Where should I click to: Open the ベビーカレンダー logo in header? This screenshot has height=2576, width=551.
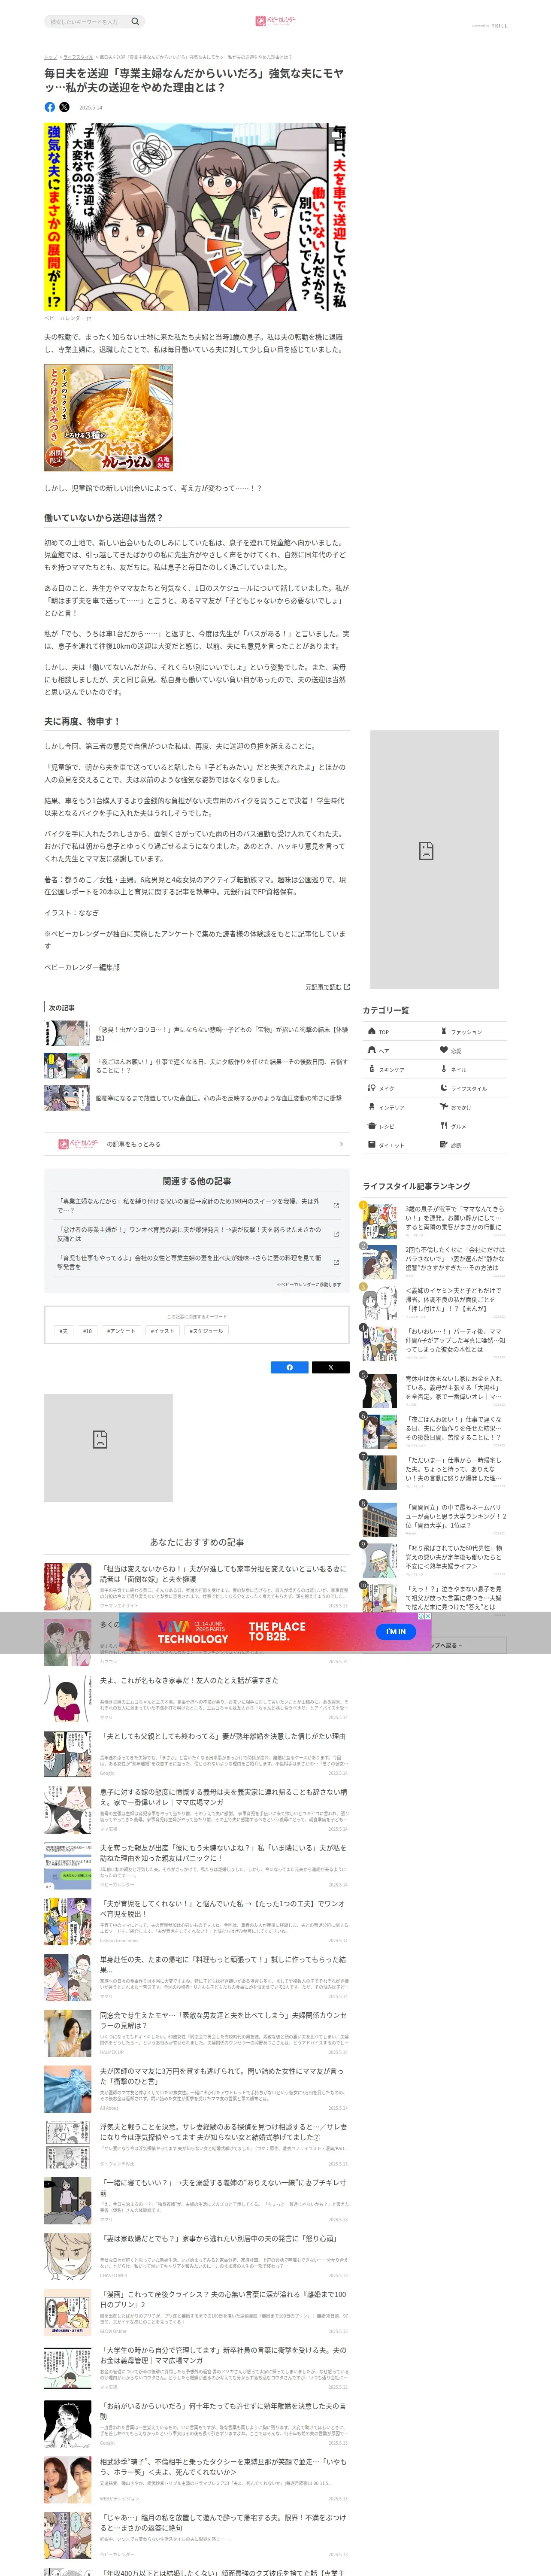coord(275,20)
